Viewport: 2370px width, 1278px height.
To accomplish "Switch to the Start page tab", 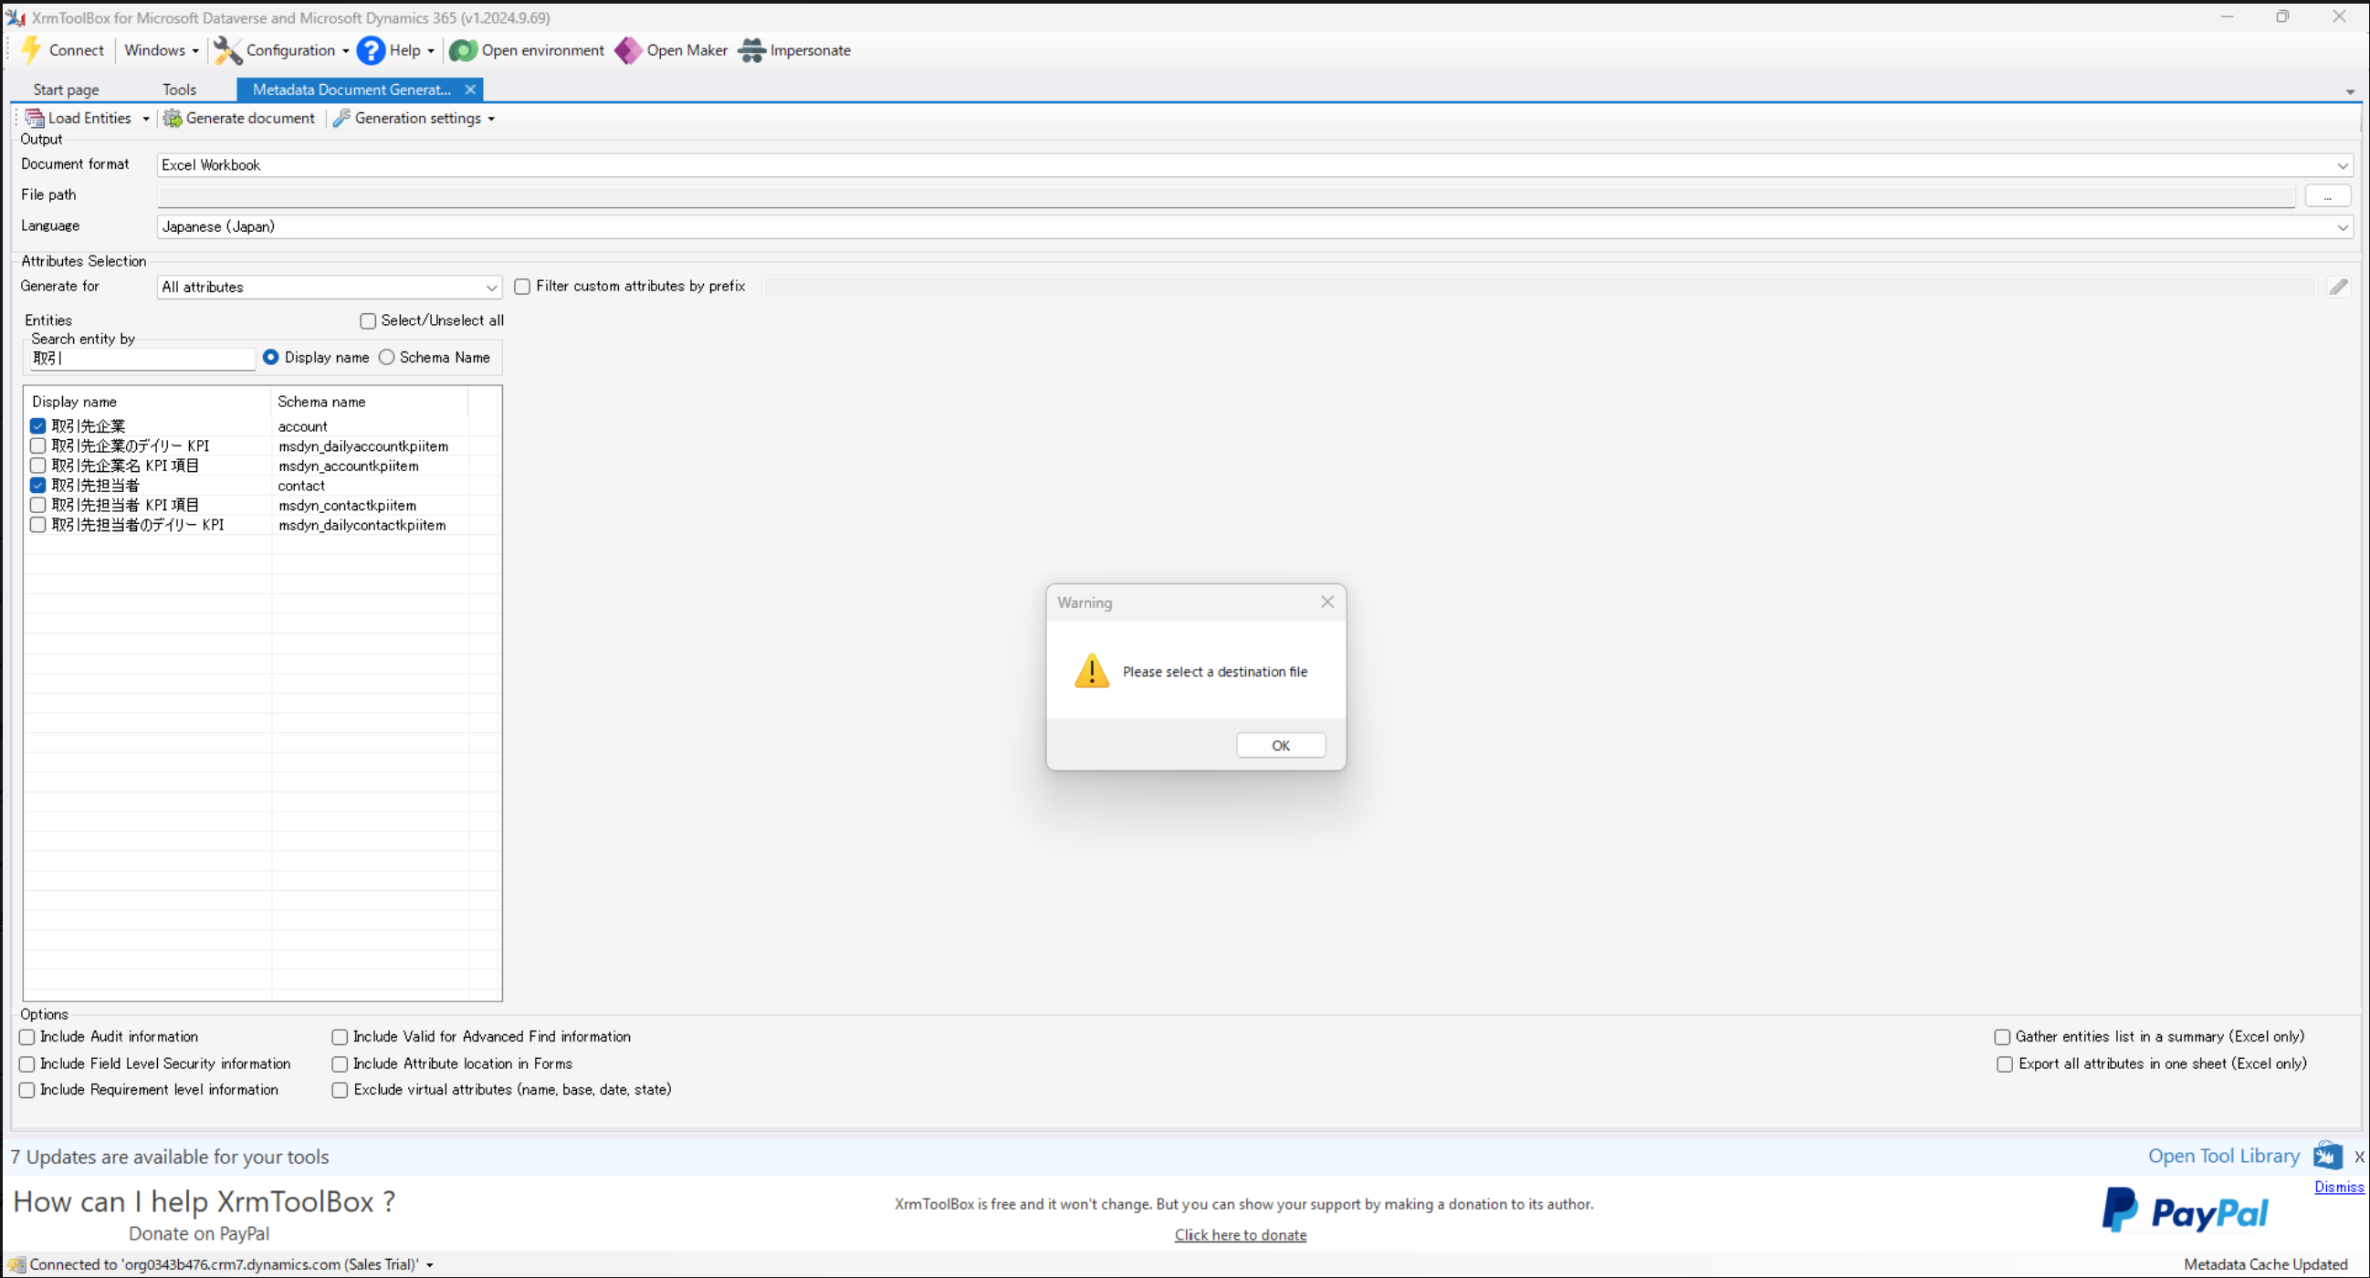I will coord(67,89).
